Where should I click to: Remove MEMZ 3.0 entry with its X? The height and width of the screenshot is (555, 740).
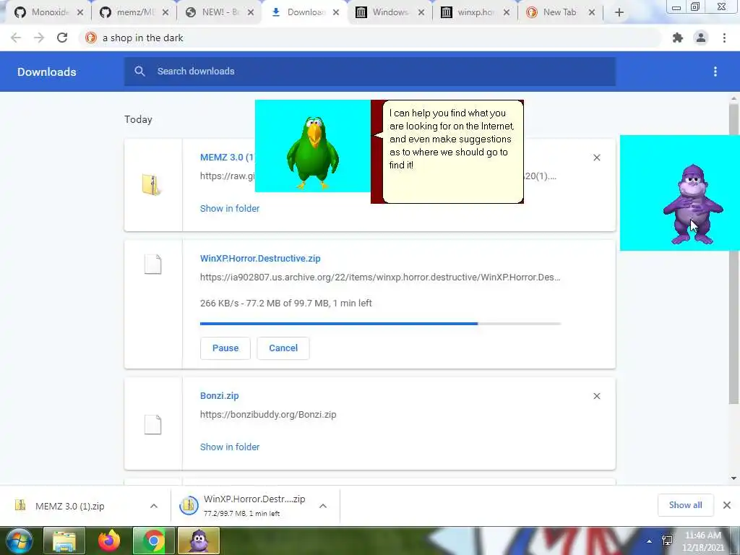tap(596, 158)
